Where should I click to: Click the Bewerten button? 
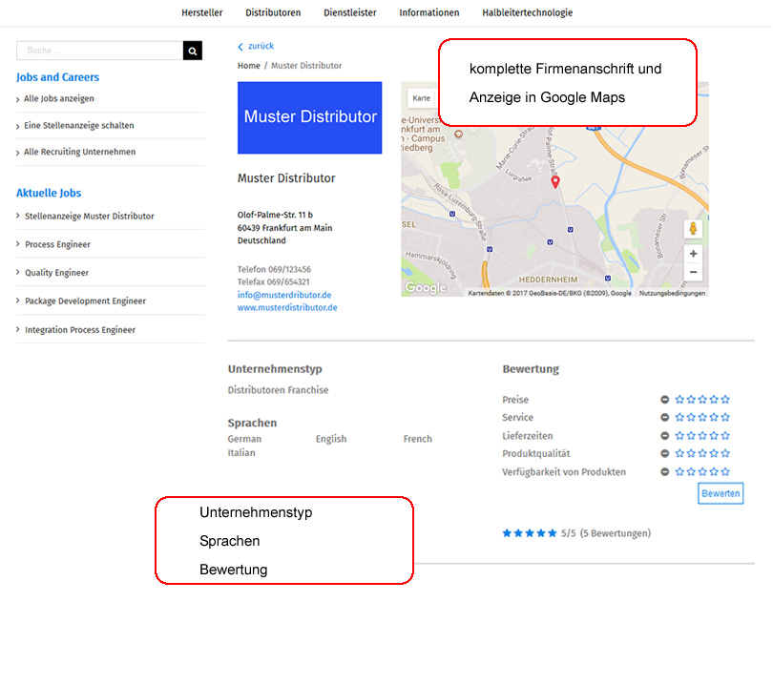click(x=721, y=493)
